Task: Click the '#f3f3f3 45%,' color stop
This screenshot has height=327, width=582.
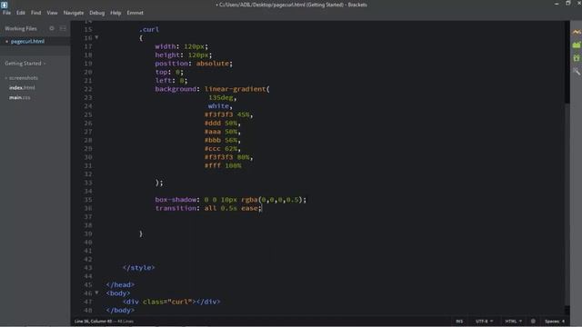Action: [228, 114]
